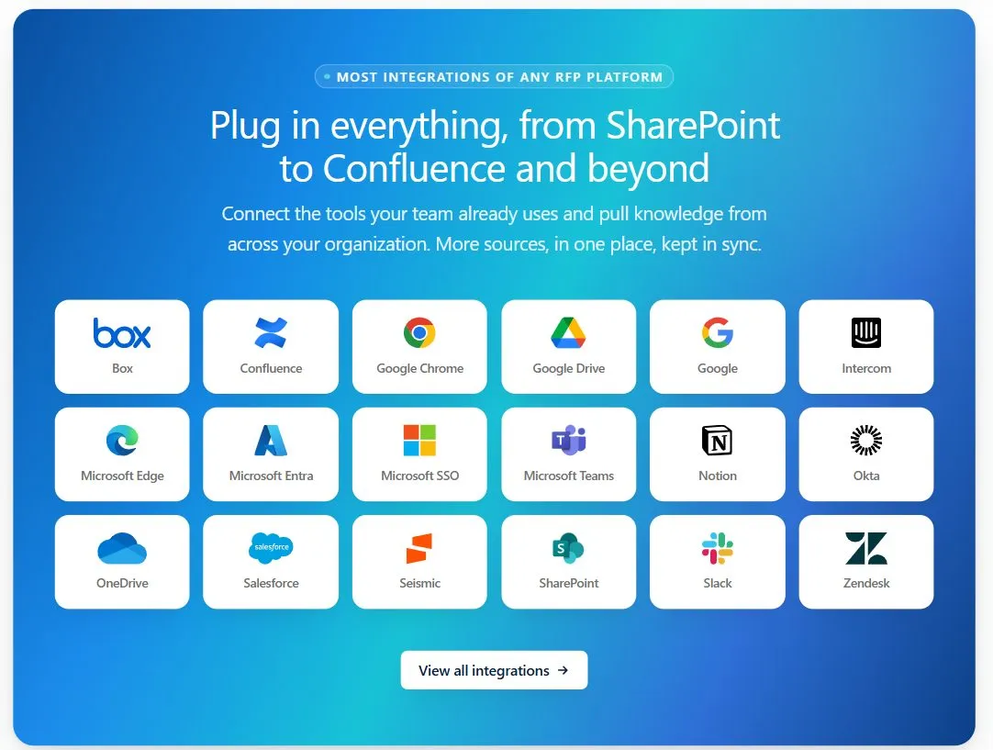Click the Box logo icon

tap(121, 333)
